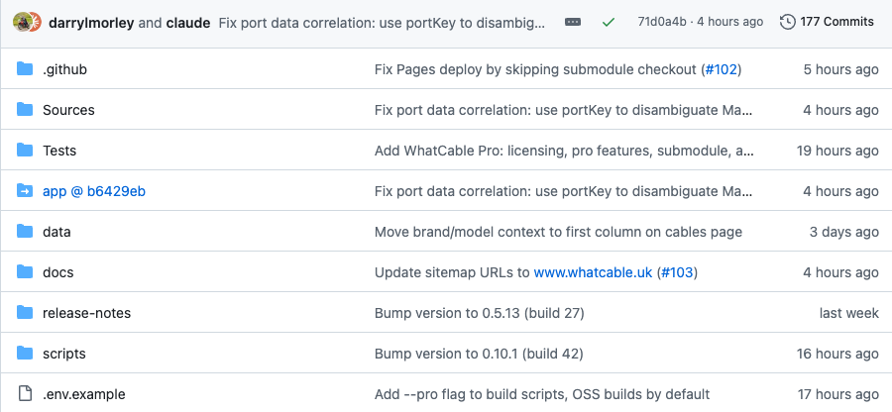Open latest commit message 'Fix port data correlation'
This screenshot has width=892, height=412.
pos(383,23)
